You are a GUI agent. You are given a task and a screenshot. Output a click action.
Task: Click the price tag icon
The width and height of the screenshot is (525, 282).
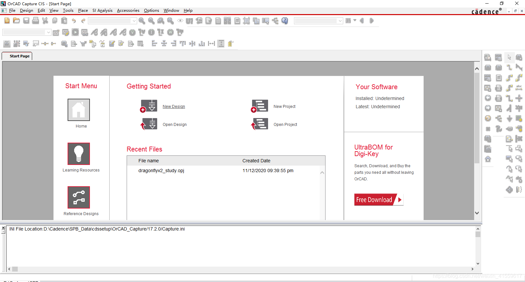[x=231, y=44]
